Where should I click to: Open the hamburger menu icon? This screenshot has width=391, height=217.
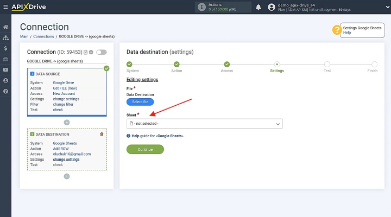[x=5, y=7]
